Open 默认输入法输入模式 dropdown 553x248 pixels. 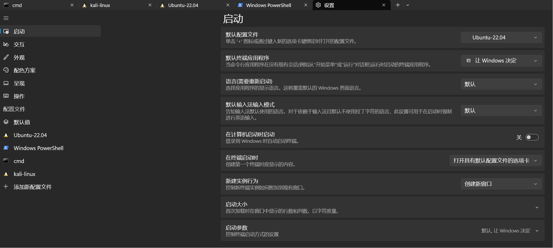[x=501, y=111]
